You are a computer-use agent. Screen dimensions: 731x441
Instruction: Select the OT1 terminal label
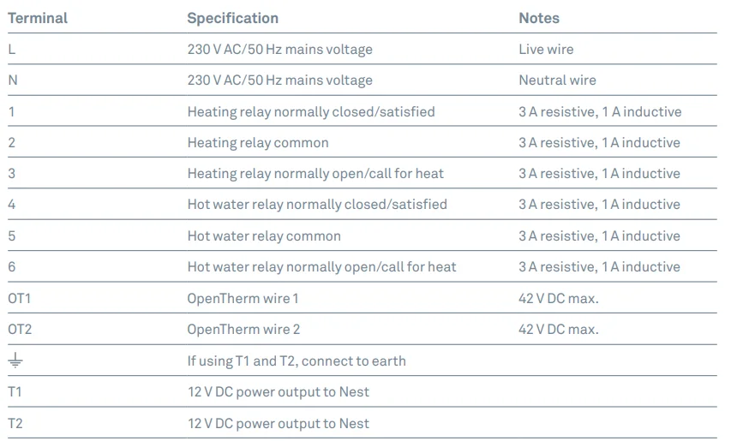[19, 298]
